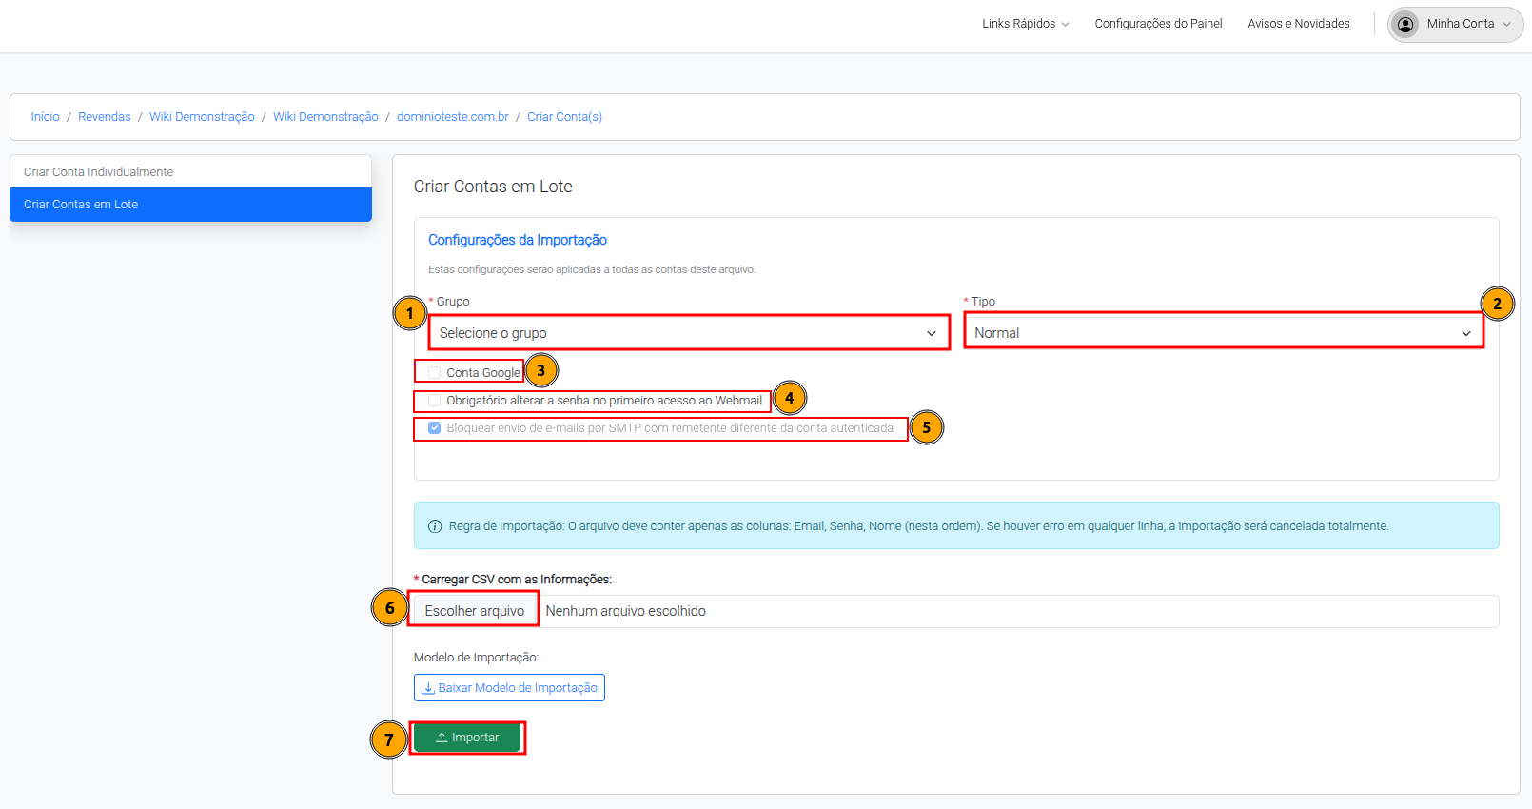Open the dominioteste.com.br breadcrumb link
This screenshot has height=809, width=1532.
(x=453, y=117)
